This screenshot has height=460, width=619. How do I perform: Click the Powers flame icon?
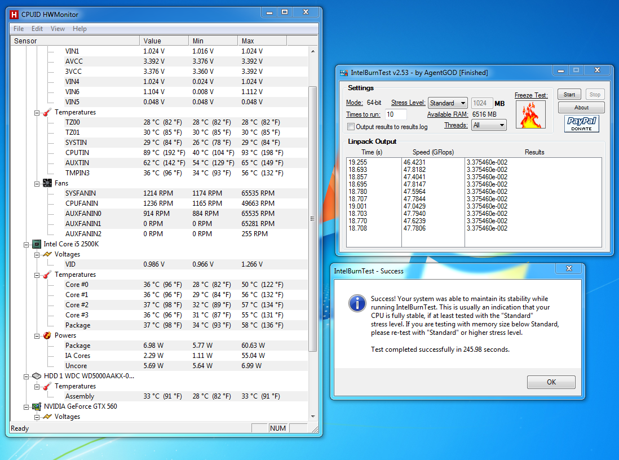point(47,335)
